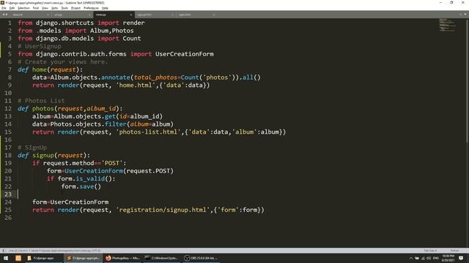Open the Selection menu
469x263 pixels.
coord(23,8)
